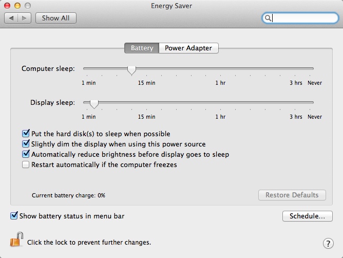Click the lock icon to prevent changes
This screenshot has height=258, width=343.
coord(17,240)
